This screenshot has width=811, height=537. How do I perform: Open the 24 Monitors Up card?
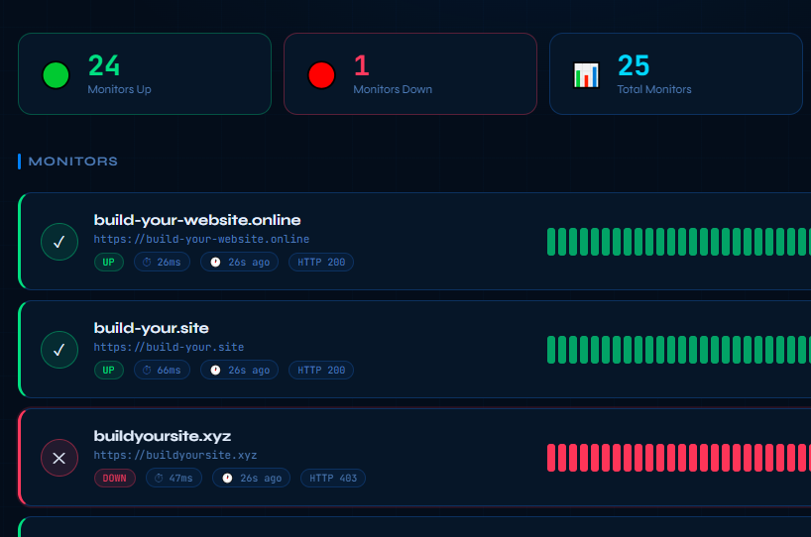click(145, 74)
